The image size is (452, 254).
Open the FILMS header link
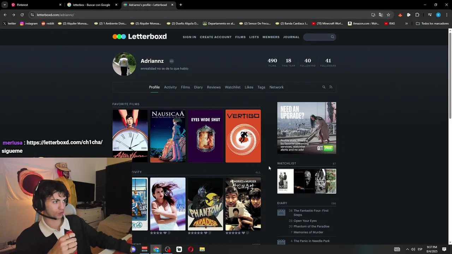[x=240, y=37]
